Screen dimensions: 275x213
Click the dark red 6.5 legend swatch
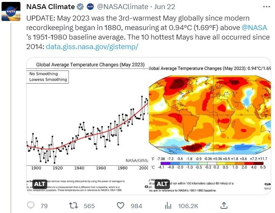pyautogui.click(x=262, y=163)
